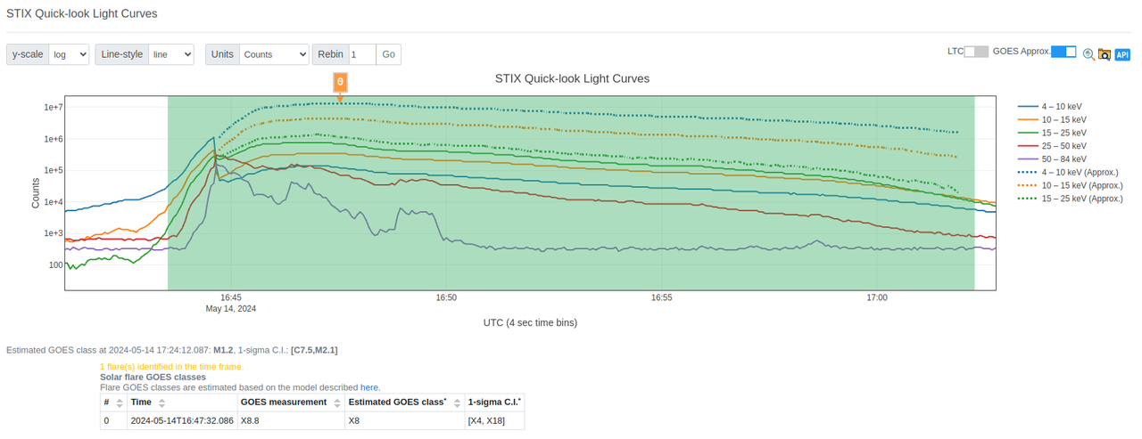
Task: Sort table by Time column arrows
Action: [x=161, y=402]
